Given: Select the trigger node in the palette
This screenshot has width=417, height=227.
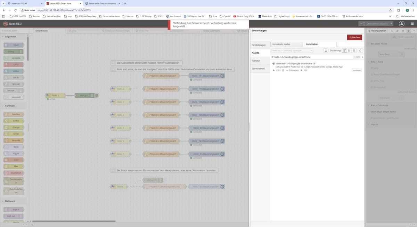Looking at the screenshot, I should tap(14, 153).
